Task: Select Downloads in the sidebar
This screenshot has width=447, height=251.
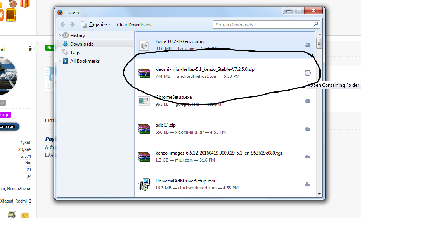Action: tap(81, 44)
